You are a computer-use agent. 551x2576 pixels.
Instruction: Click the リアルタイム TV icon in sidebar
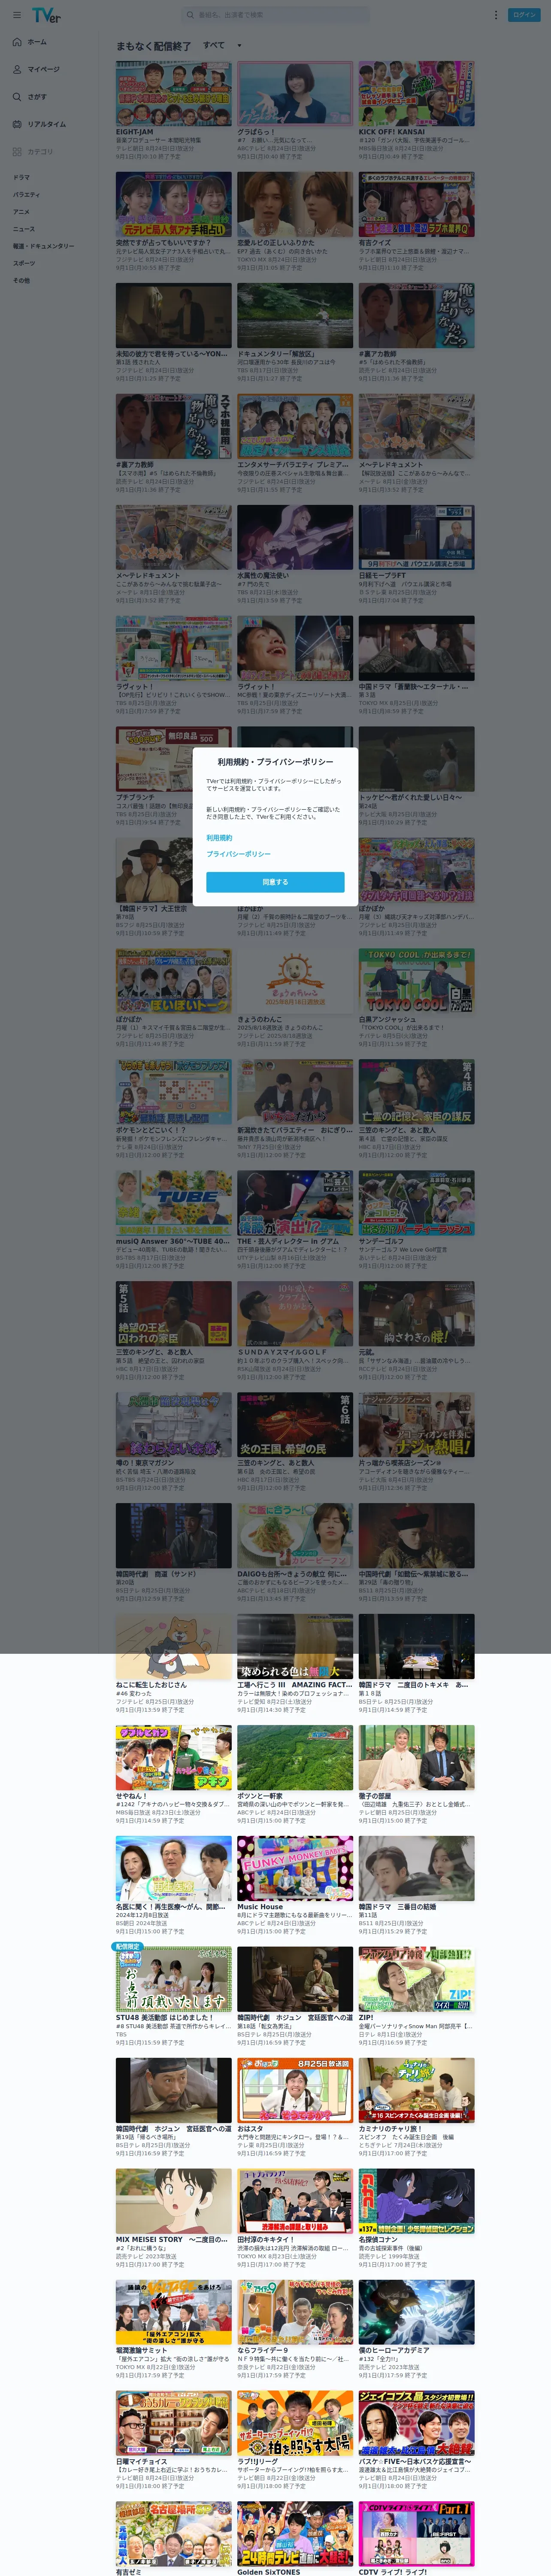coord(17,124)
